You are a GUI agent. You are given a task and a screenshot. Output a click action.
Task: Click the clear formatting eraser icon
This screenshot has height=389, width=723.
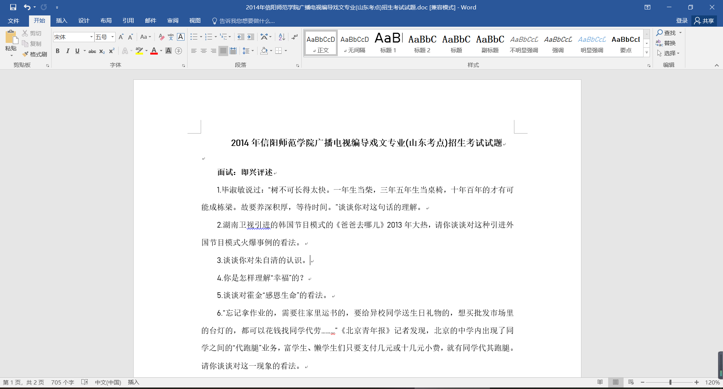pyautogui.click(x=161, y=37)
